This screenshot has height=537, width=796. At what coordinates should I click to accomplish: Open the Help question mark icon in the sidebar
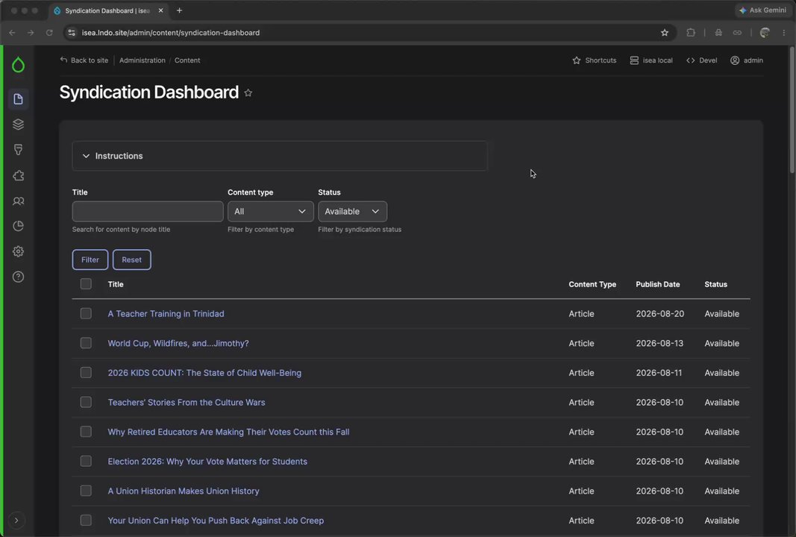pos(18,277)
